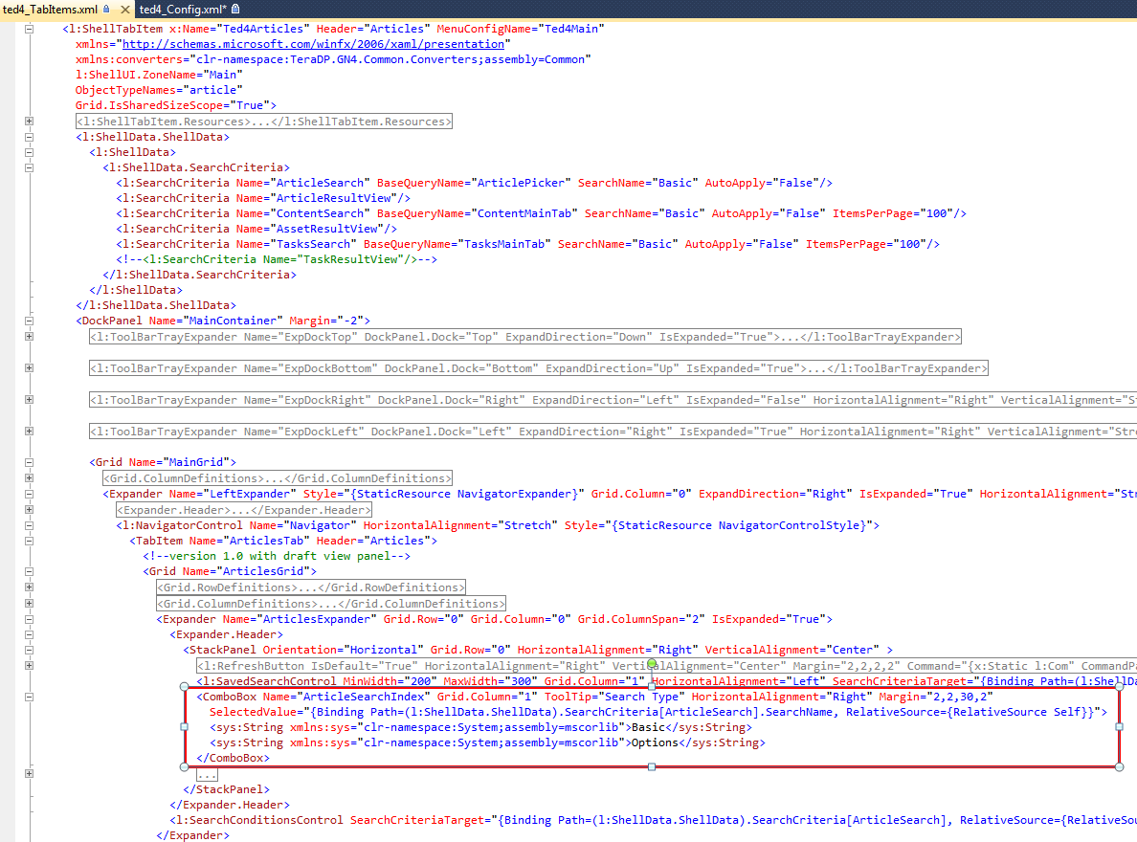Click the commented-out TaskResultView line
Viewport: 1137px width, 842px height.
pos(277,259)
